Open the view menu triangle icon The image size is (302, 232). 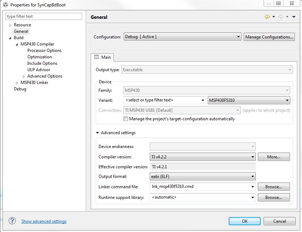pyautogui.click(x=294, y=17)
